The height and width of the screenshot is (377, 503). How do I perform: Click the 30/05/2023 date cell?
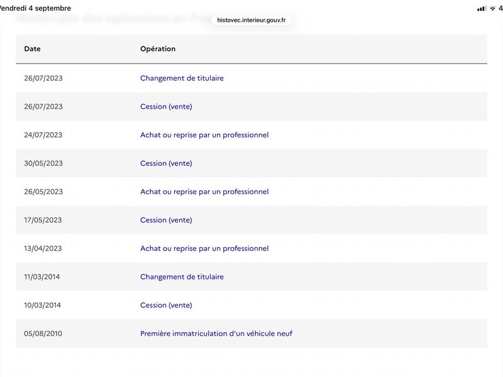[43, 163]
